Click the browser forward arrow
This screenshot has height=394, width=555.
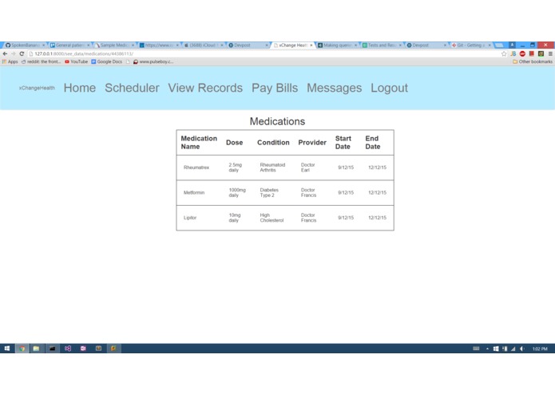pos(13,53)
